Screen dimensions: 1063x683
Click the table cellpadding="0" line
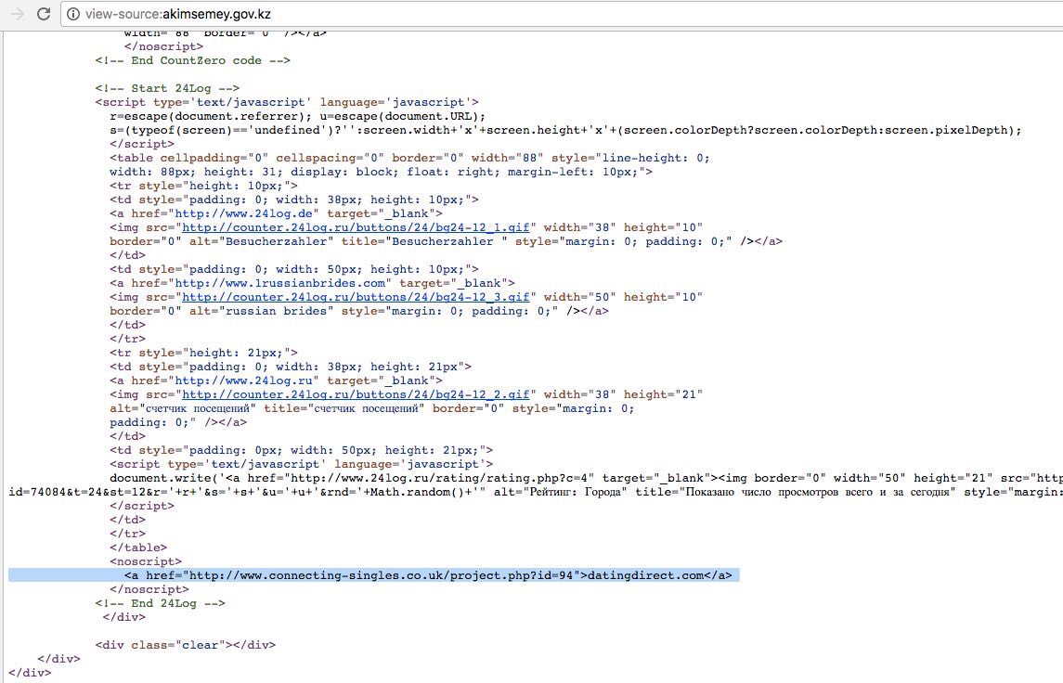409,158
